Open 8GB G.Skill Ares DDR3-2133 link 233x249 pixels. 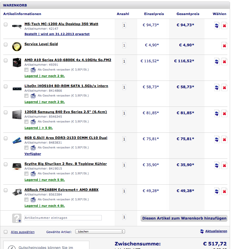66,138
